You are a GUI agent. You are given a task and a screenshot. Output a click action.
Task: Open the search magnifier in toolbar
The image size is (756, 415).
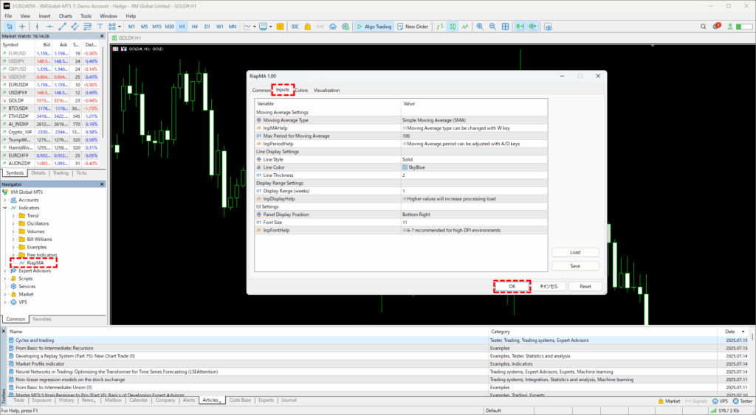click(703, 27)
